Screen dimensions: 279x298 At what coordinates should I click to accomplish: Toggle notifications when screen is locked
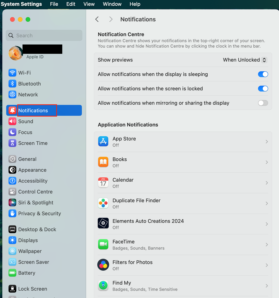263,89
